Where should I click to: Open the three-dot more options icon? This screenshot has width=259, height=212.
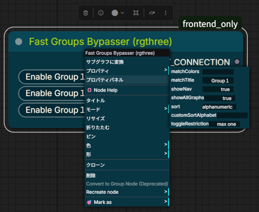[x=165, y=13]
